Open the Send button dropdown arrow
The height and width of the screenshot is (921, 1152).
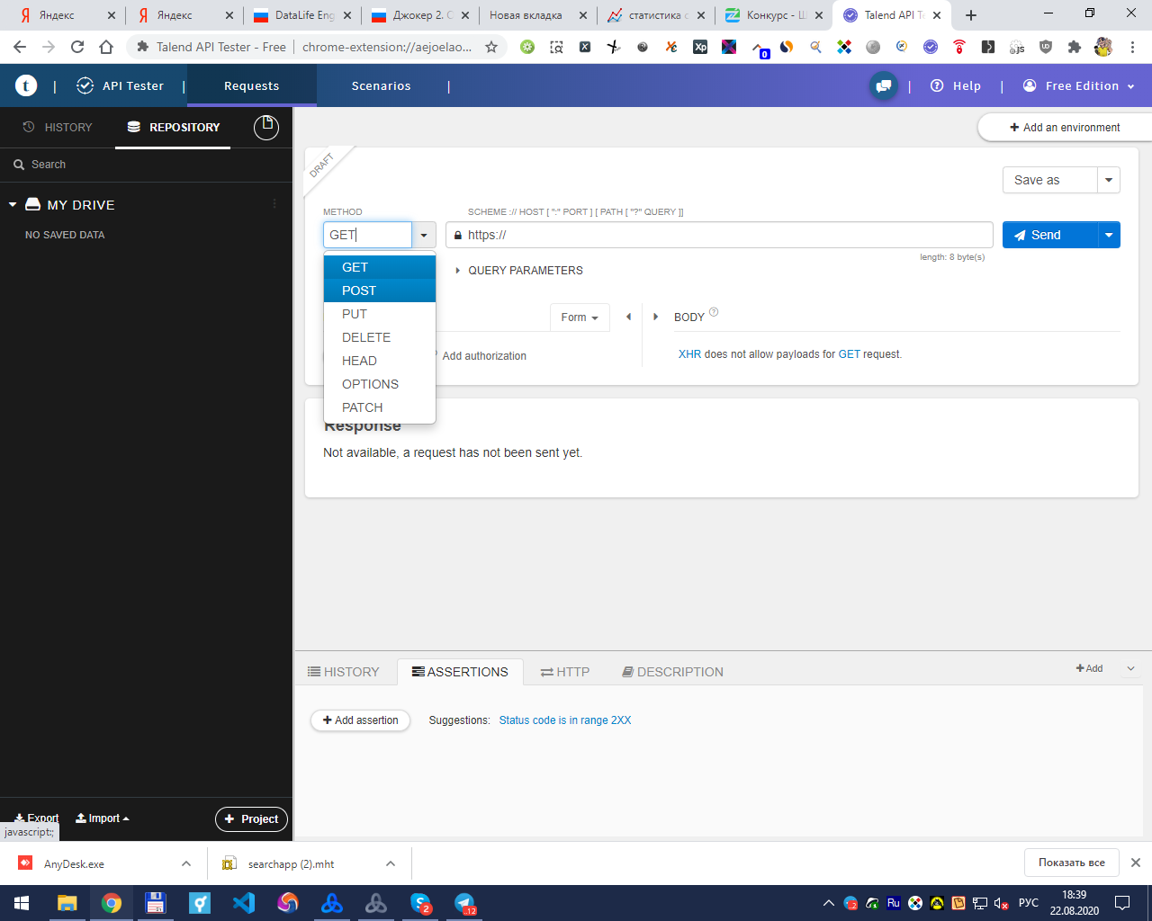click(x=1109, y=235)
